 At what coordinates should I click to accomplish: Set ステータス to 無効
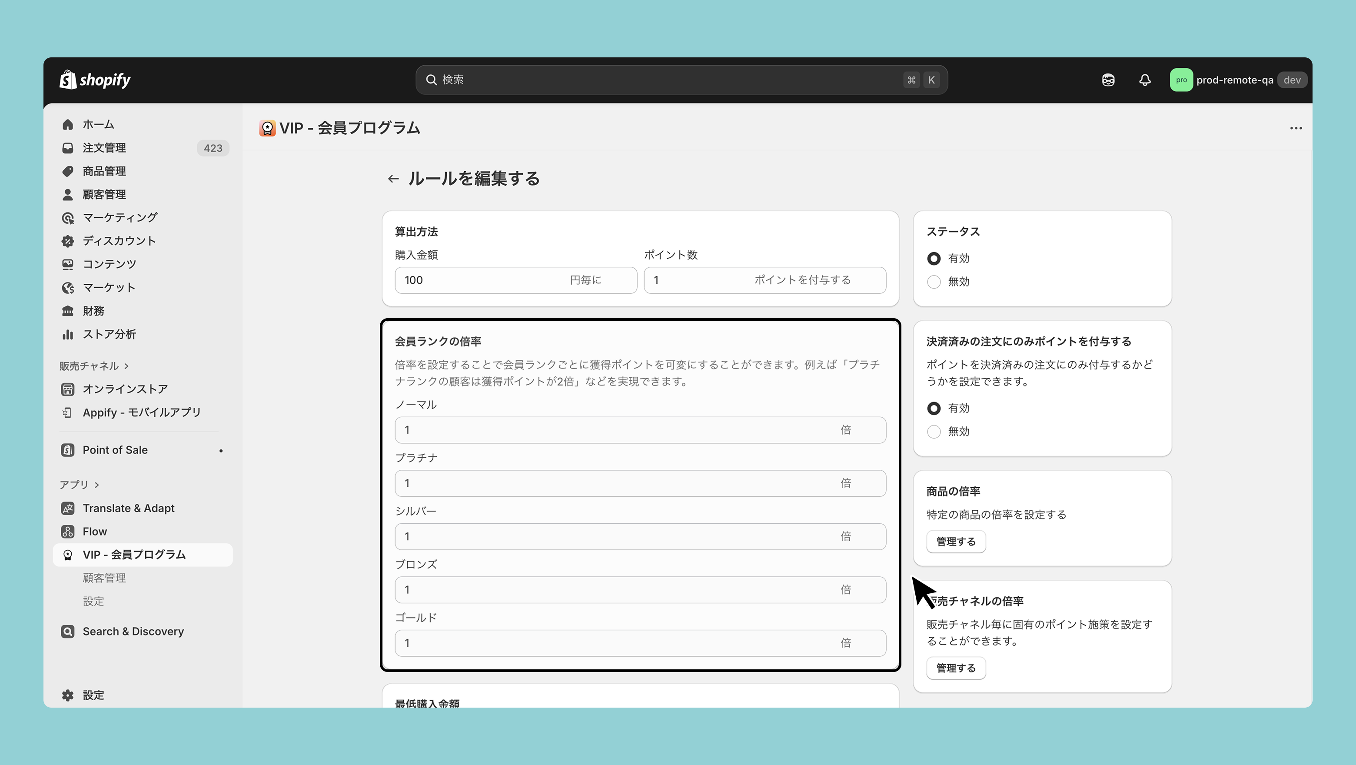(933, 282)
